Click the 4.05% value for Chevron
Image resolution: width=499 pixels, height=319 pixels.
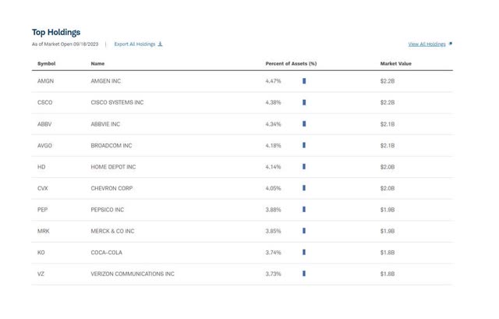pyautogui.click(x=274, y=189)
